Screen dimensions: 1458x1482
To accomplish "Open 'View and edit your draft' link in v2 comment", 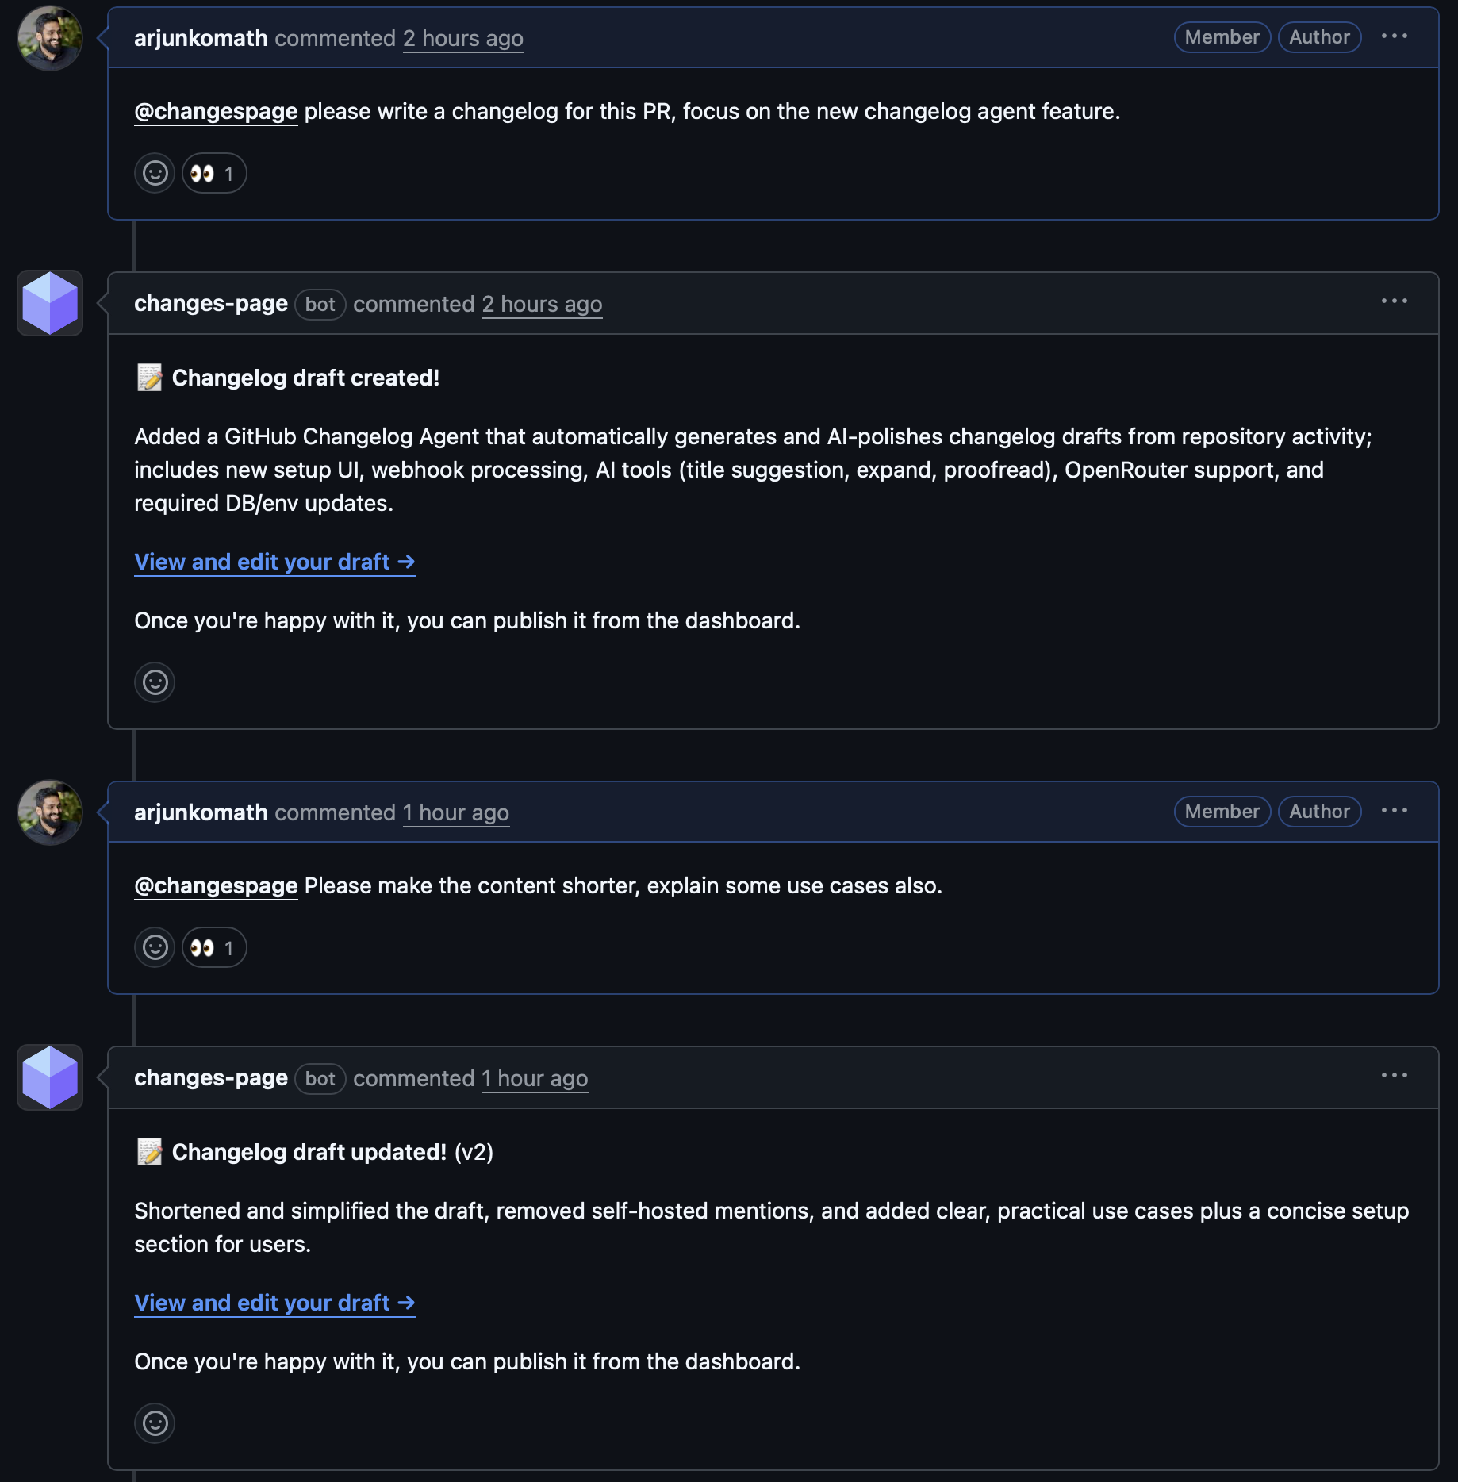I will click(274, 1303).
